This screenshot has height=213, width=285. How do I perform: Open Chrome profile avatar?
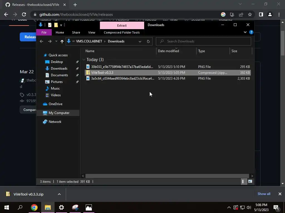[x=270, y=14]
